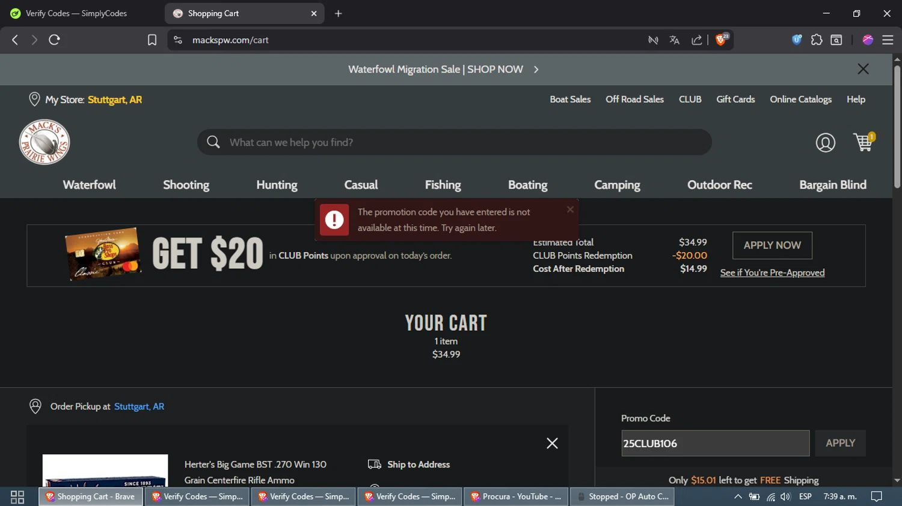Open the shopping cart icon in header

click(x=864, y=142)
